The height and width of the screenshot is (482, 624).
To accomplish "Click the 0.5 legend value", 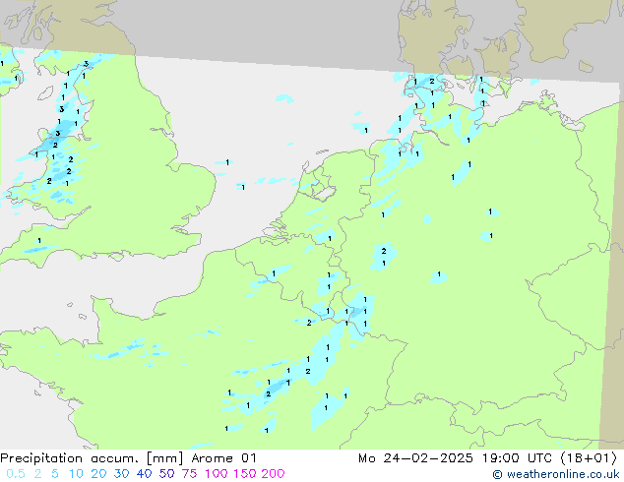I will coord(16,474).
